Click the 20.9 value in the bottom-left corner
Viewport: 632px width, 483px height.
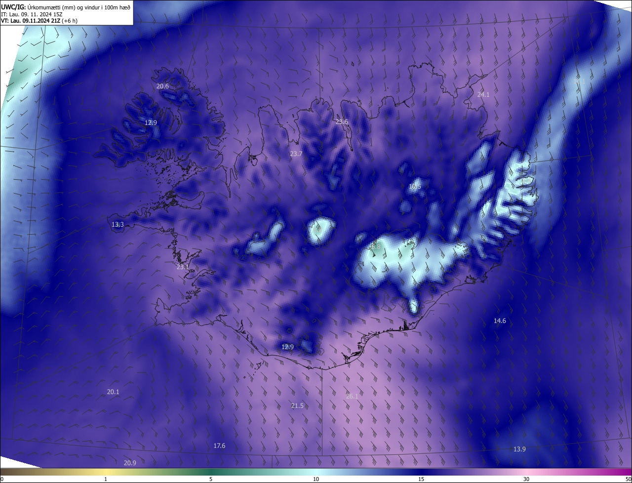coord(130,463)
